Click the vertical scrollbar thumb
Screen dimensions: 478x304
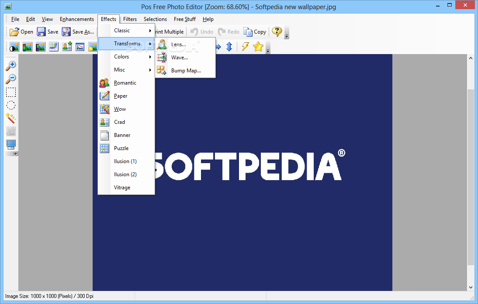coord(471,178)
